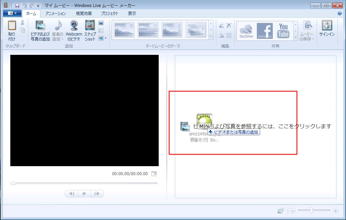Switch thumbnail size in status bar

[280, 211]
